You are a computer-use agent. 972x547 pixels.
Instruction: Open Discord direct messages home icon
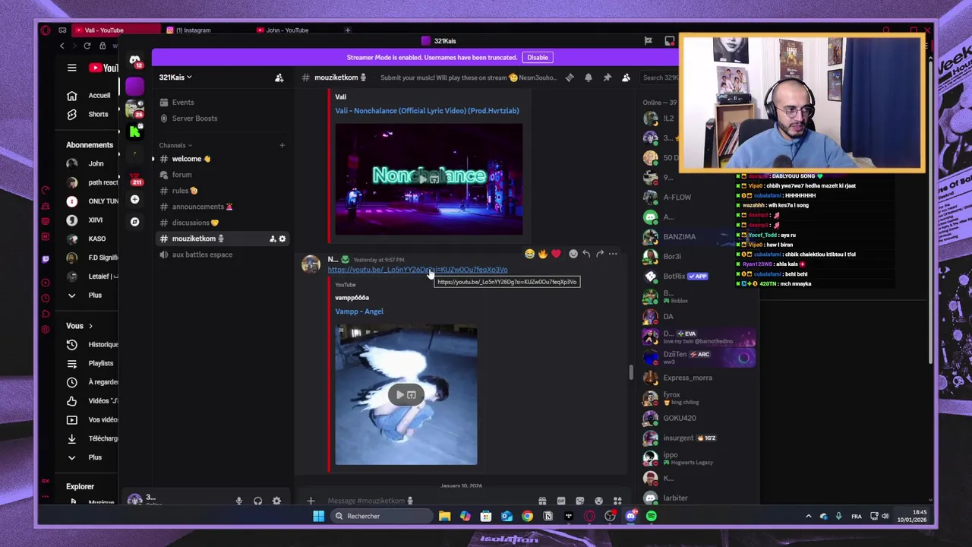click(134, 60)
